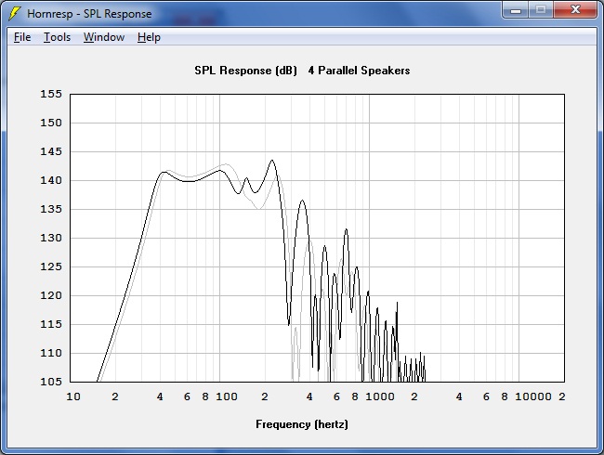Click the 10000 frequency axis label

[x=533, y=396]
